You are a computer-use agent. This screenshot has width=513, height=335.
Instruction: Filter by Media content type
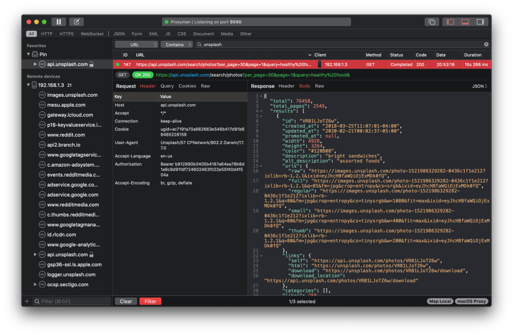click(x=227, y=34)
